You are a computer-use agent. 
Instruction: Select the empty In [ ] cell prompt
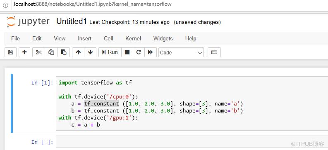point(42,142)
